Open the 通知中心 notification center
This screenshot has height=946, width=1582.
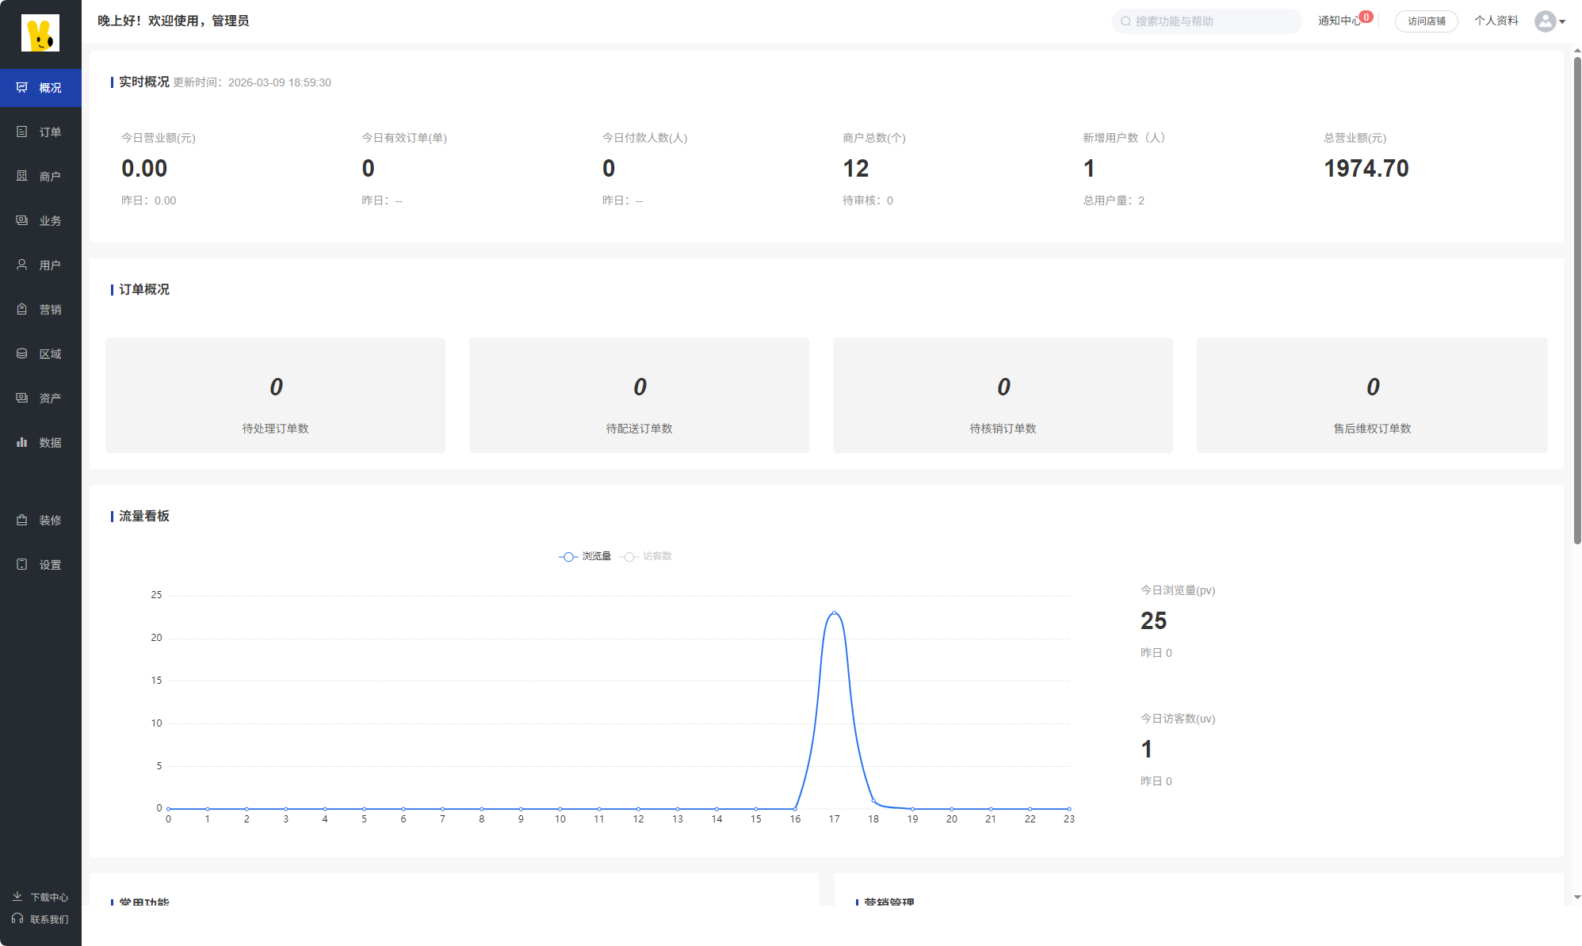(1339, 21)
